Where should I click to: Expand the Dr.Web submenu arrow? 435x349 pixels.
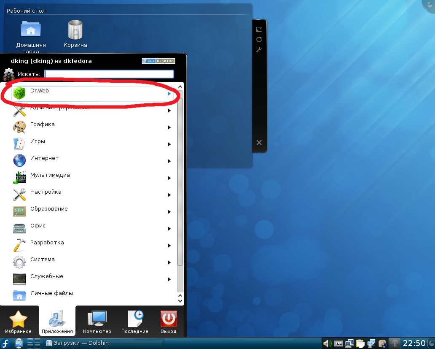point(169,94)
